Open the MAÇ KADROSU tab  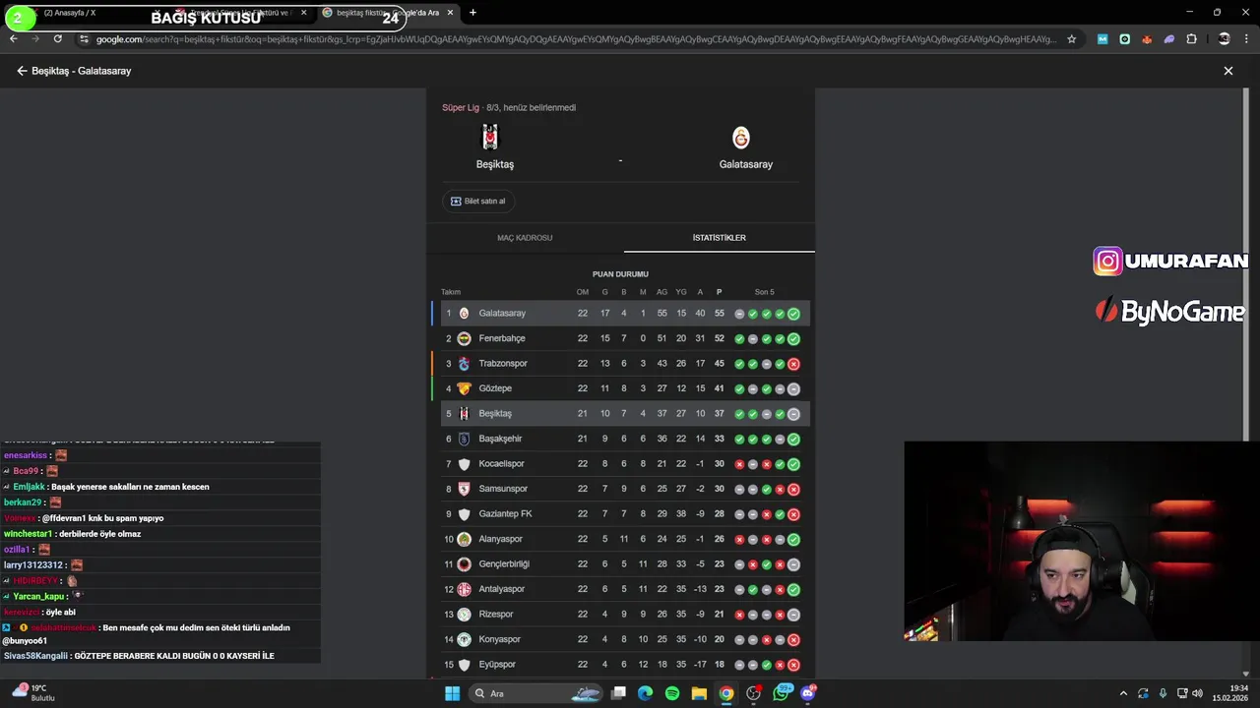(525, 238)
